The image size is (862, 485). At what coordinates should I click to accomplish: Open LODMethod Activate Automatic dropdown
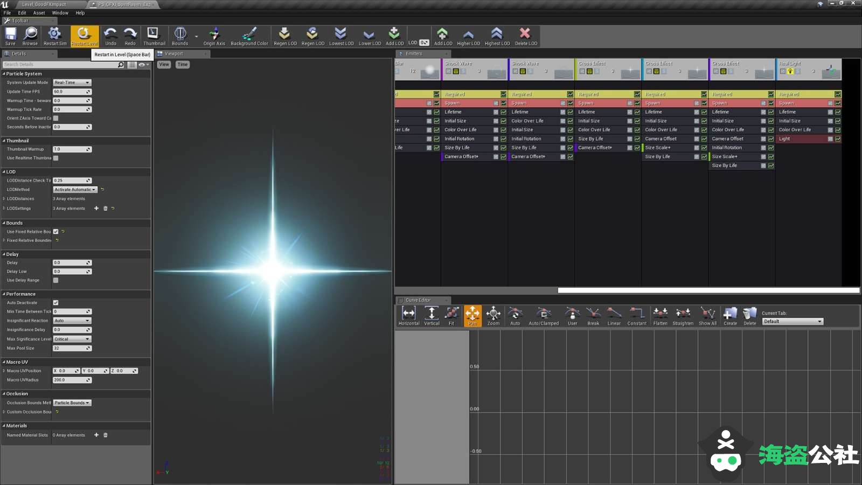coord(75,190)
